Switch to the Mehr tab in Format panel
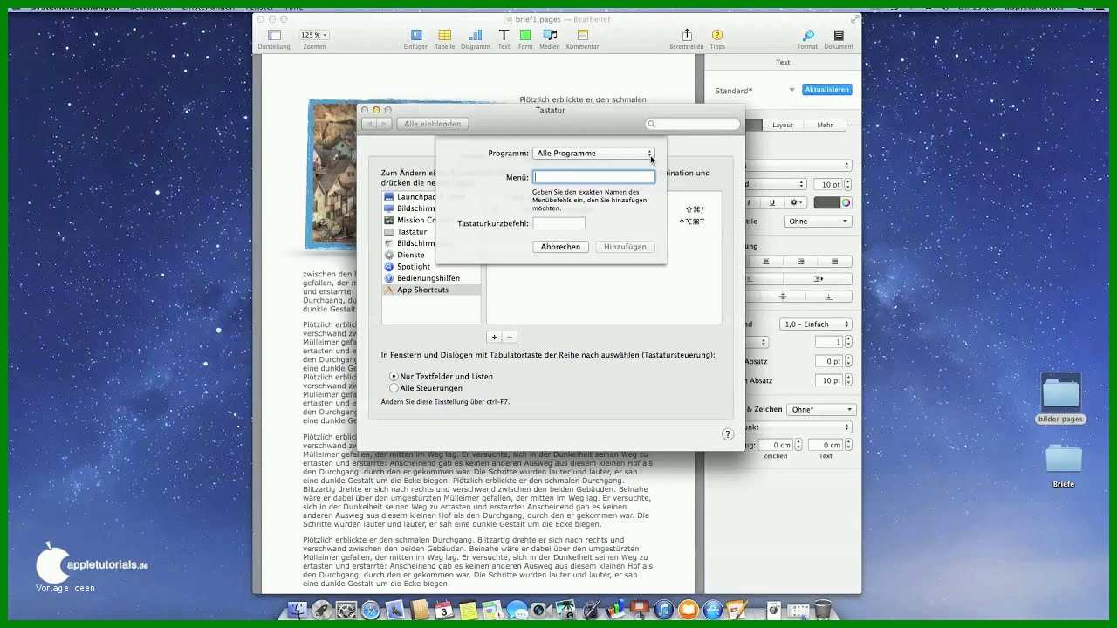The image size is (1117, 628). (x=825, y=125)
